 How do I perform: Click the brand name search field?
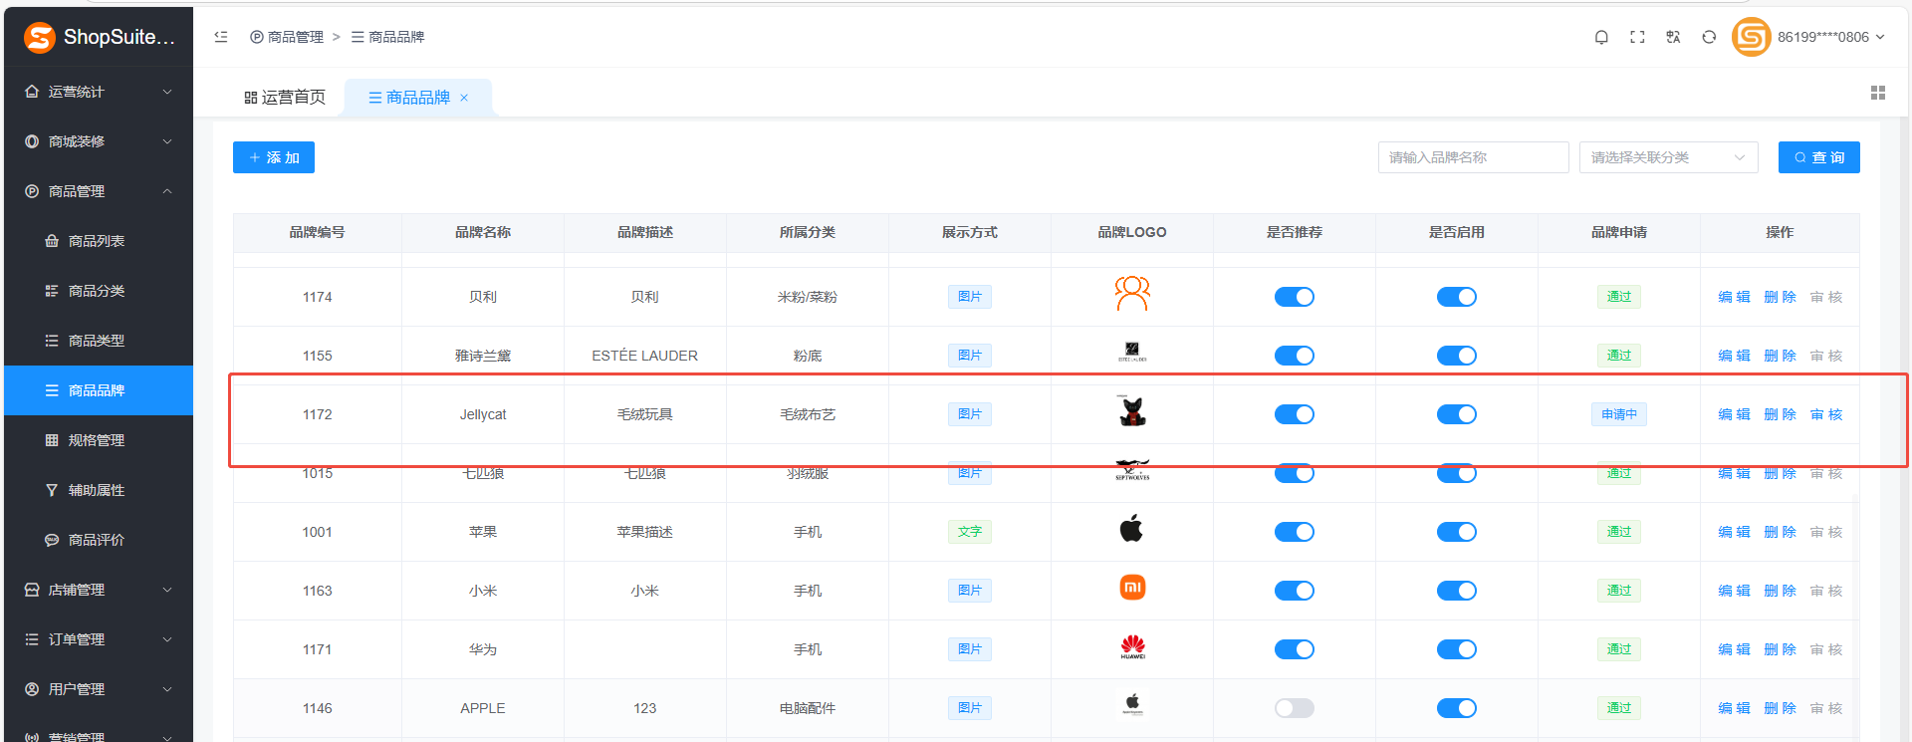[1473, 157]
